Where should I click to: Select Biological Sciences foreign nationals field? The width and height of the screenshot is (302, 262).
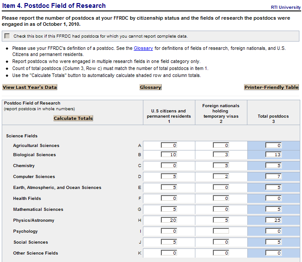click(221, 155)
